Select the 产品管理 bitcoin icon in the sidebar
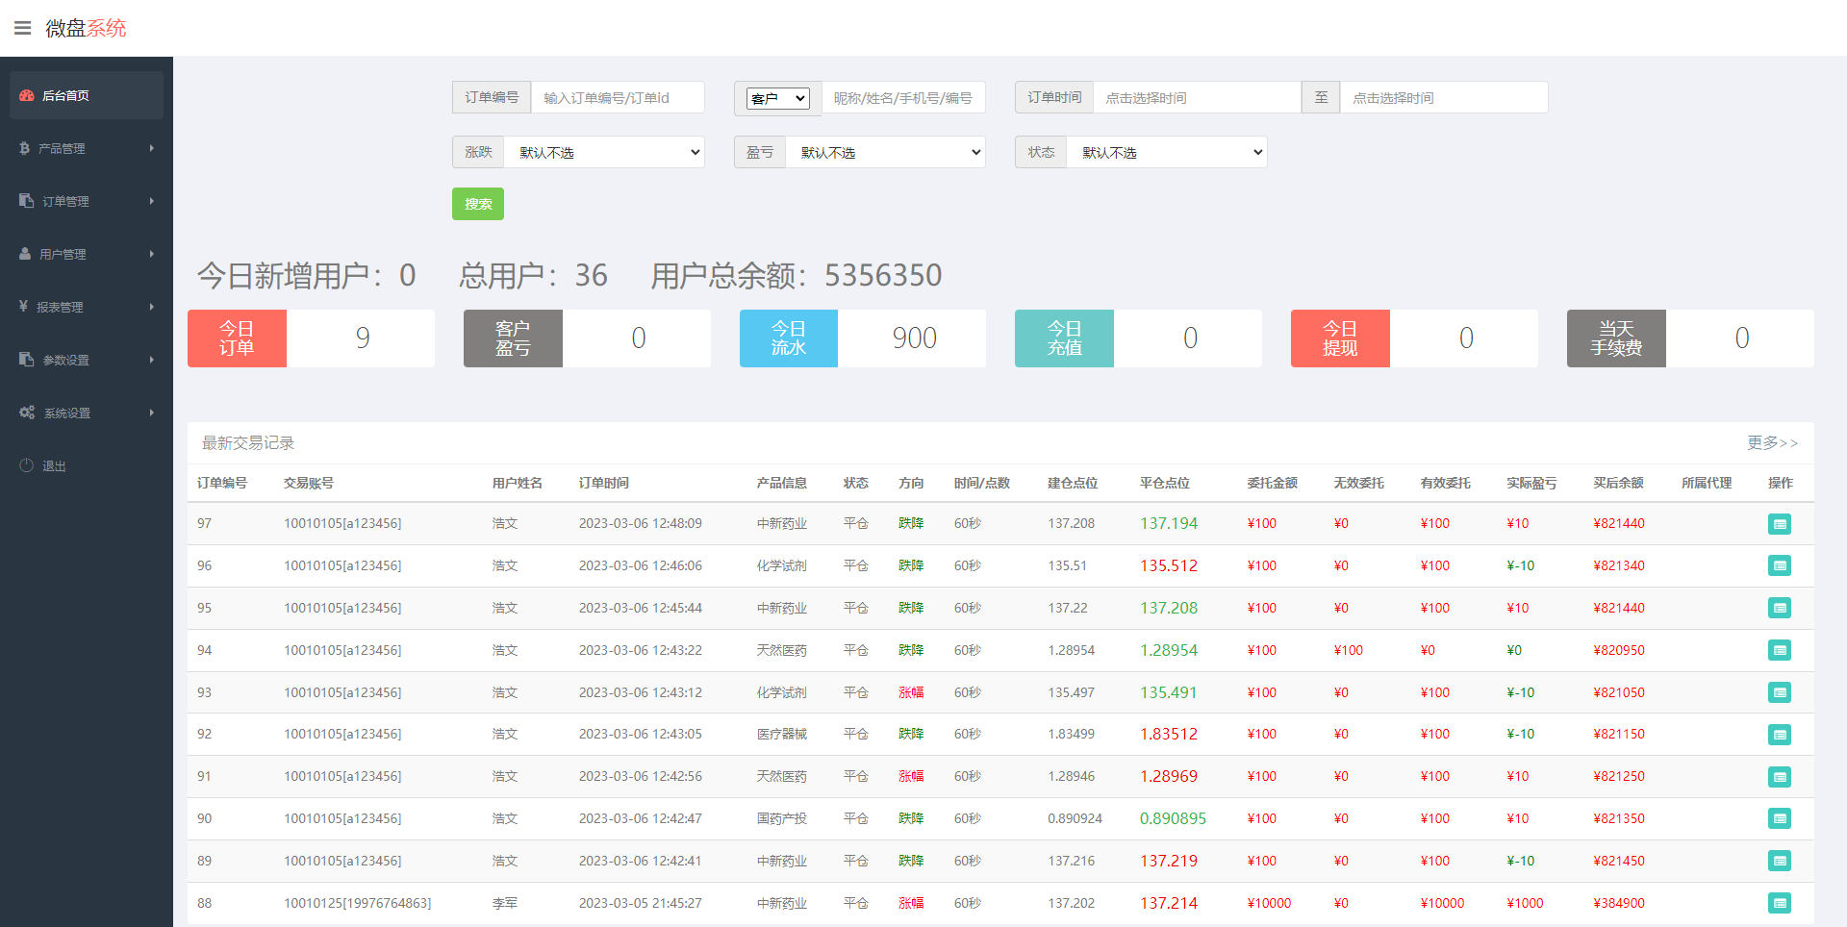 pyautogui.click(x=24, y=148)
